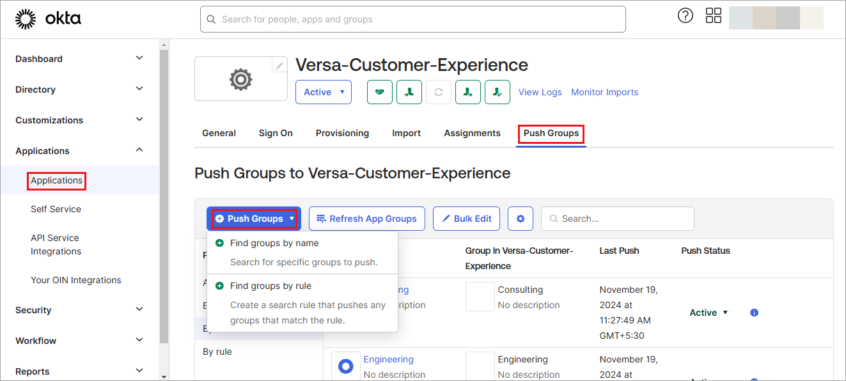Open the push groups settings gear
The width and height of the screenshot is (846, 381).
pos(521,219)
